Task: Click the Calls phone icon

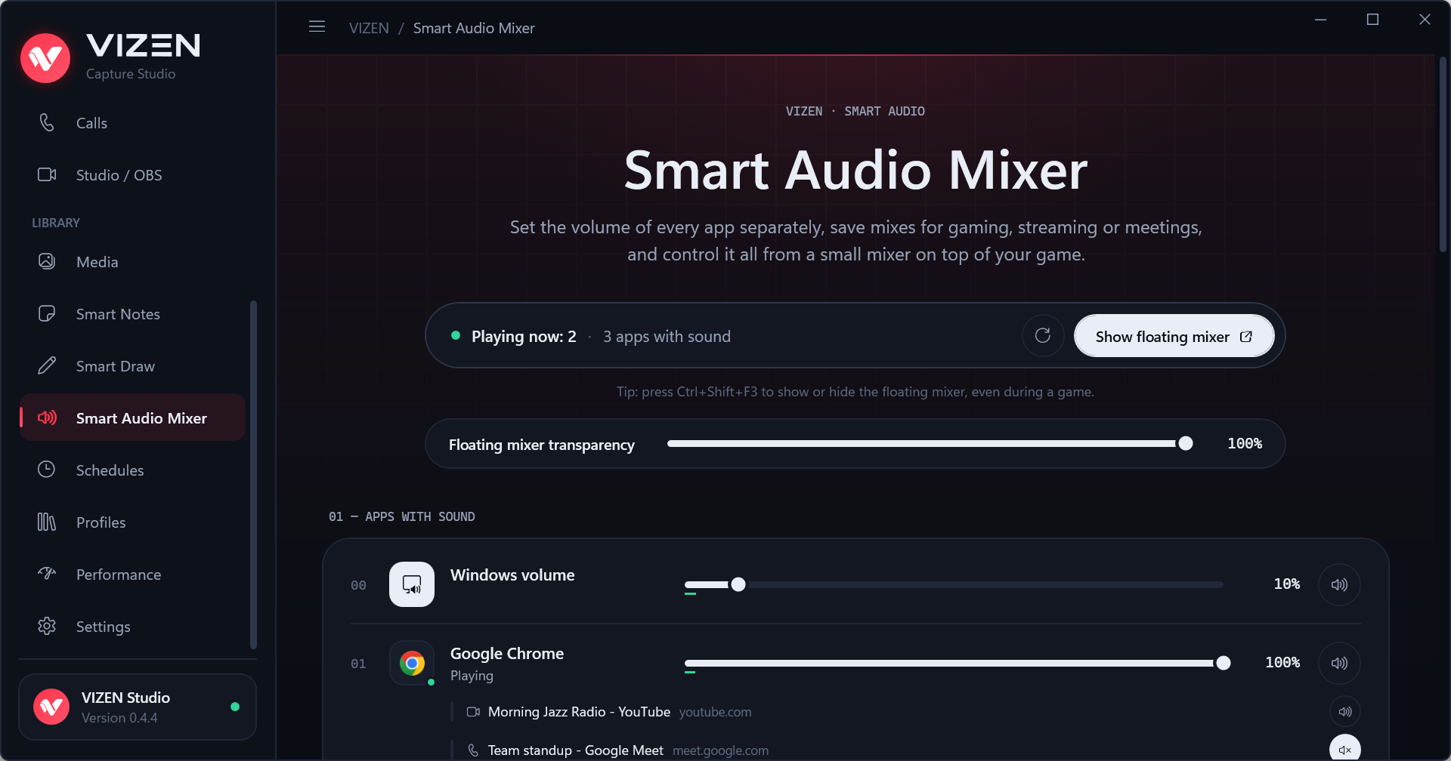Action: (47, 122)
